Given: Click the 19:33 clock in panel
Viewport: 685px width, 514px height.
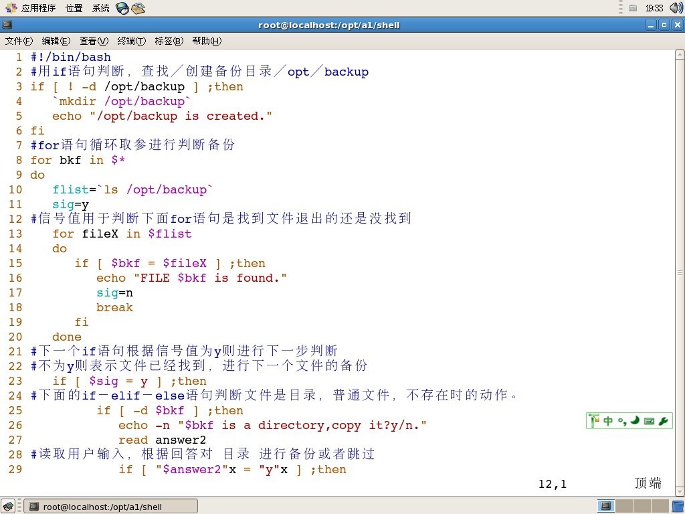Looking at the screenshot, I should pos(654,8).
